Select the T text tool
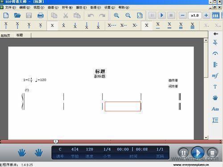 [215, 86]
